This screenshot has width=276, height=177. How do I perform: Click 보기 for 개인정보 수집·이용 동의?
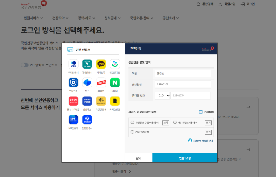[x=166, y=123]
